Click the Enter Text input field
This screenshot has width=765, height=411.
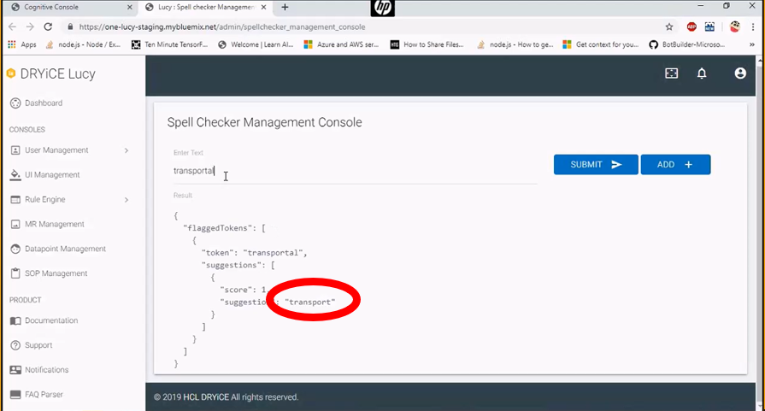(355, 171)
